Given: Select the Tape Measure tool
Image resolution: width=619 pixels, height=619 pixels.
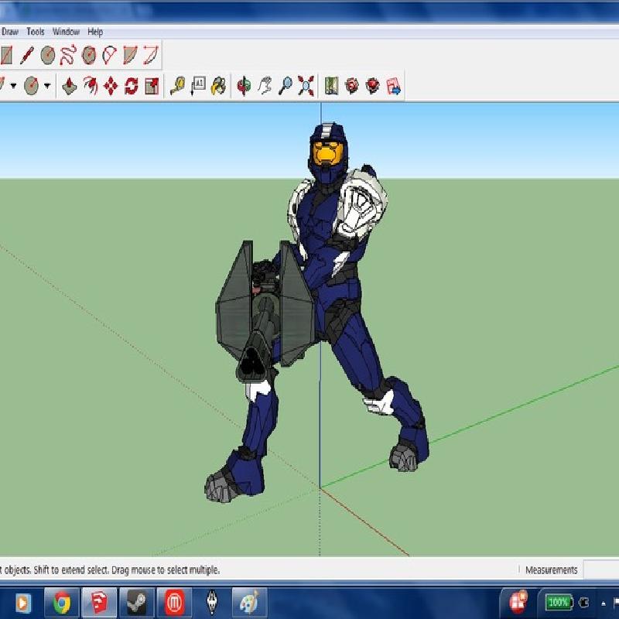Looking at the screenshot, I should click(178, 86).
